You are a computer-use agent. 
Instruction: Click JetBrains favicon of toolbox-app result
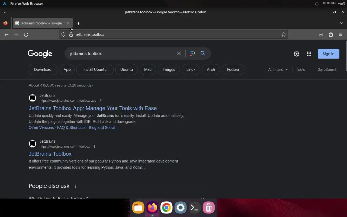coord(33,98)
